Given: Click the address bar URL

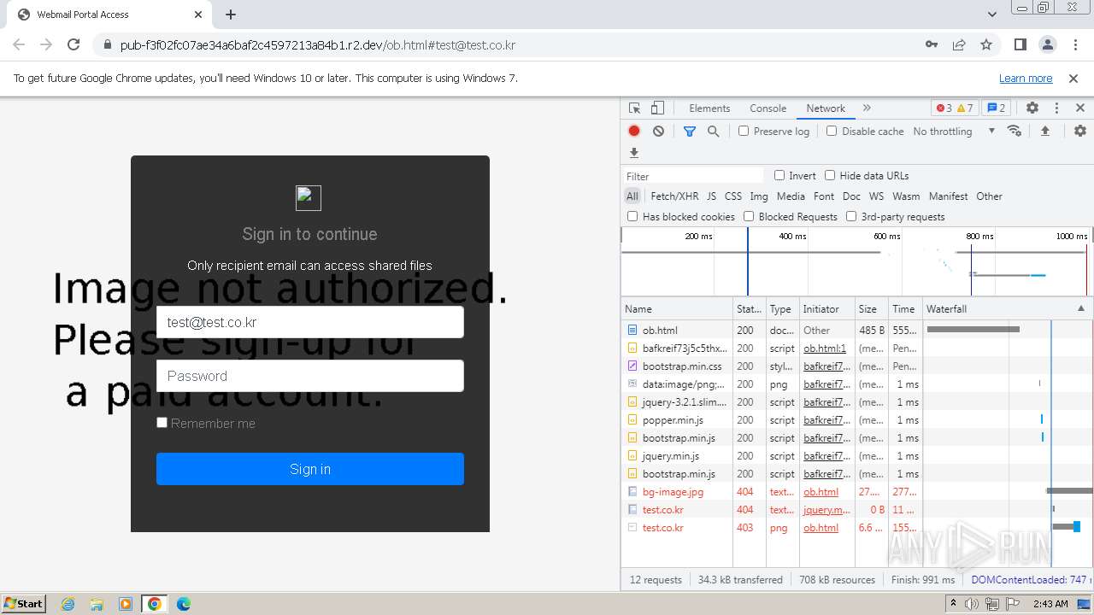Looking at the screenshot, I should tap(318, 44).
